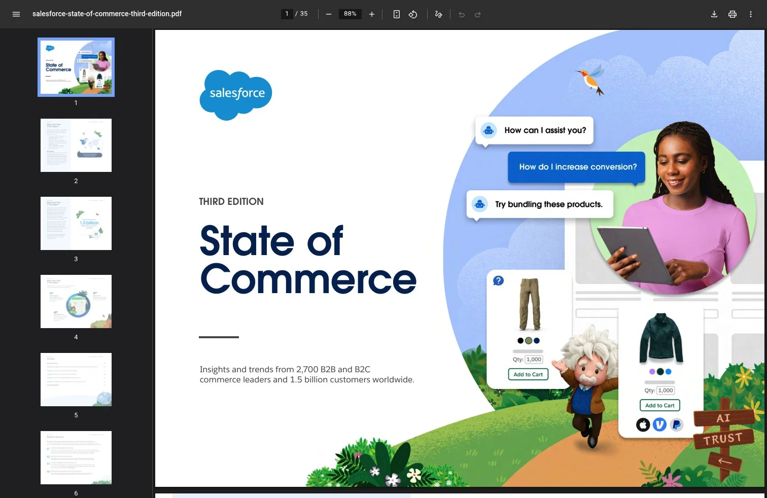The image size is (767, 498).
Task: Click "How can I assist you?" bubble
Action: (535, 130)
